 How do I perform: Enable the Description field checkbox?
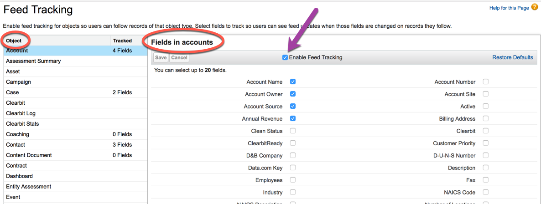[486, 168]
